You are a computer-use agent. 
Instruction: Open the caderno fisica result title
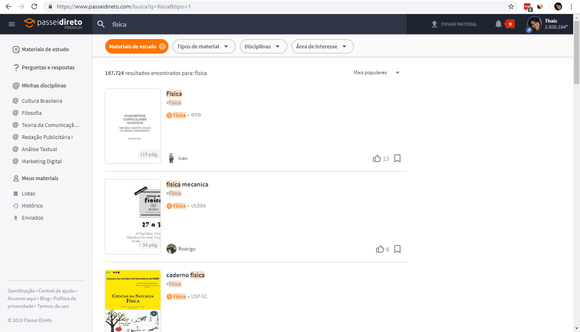click(x=185, y=275)
